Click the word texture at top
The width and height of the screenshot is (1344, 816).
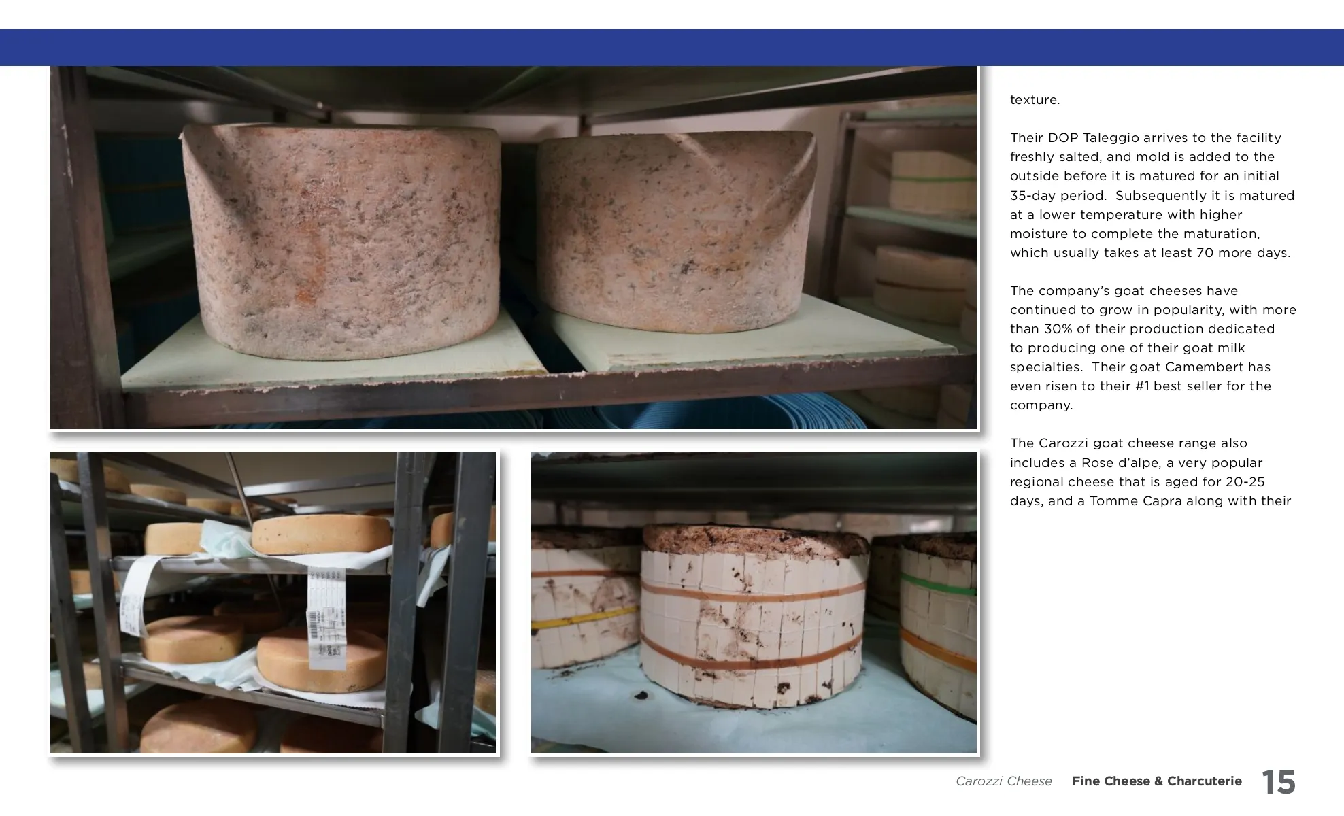(1035, 100)
